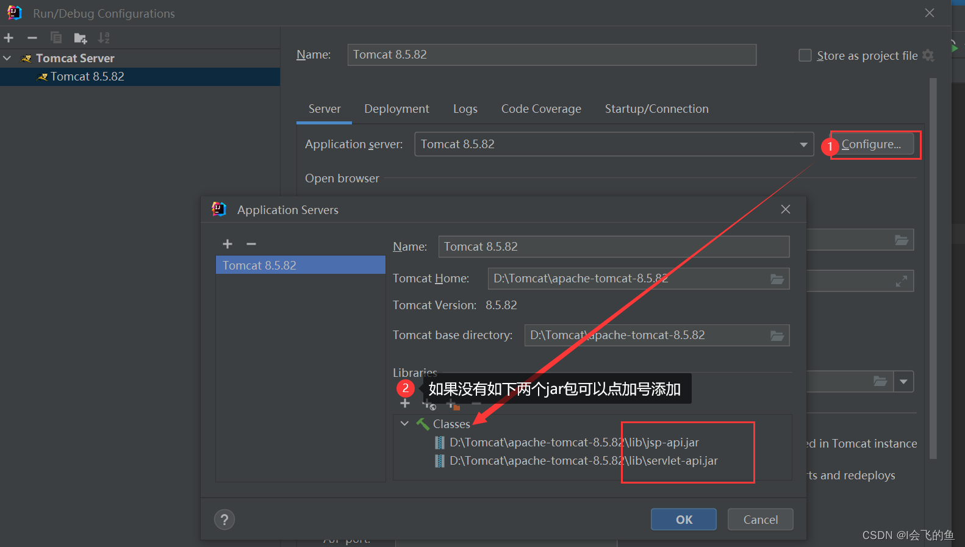Image resolution: width=965 pixels, height=547 pixels.
Task: Open help with question mark button
Action: pos(224,520)
